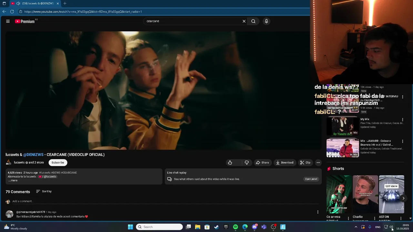The image size is (413, 232).
Task: Click the main video player
Action: click(x=163, y=91)
